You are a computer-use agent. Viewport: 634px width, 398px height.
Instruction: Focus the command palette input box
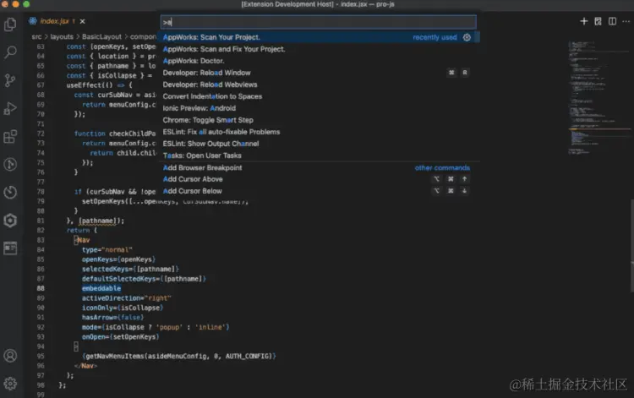pyautogui.click(x=318, y=22)
